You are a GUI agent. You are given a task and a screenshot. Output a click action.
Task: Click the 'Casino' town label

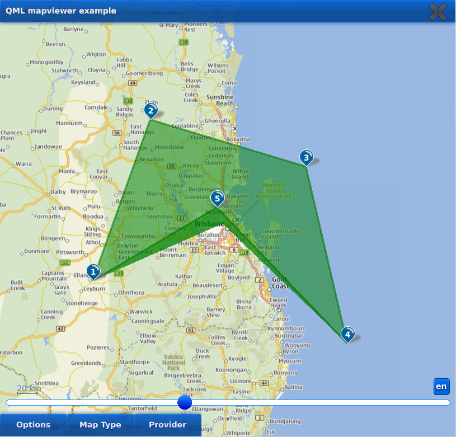[x=241, y=392]
